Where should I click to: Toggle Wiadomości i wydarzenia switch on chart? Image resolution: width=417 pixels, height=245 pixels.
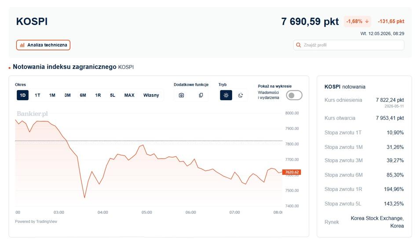(294, 95)
